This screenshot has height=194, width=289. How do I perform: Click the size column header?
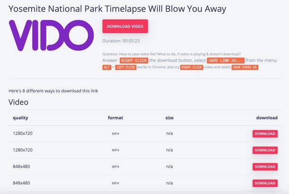click(x=170, y=118)
